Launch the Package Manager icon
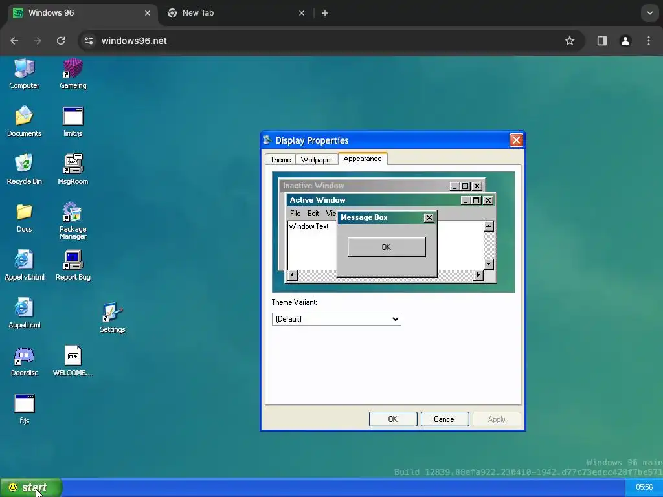Image resolution: width=663 pixels, height=497 pixels. tap(73, 221)
